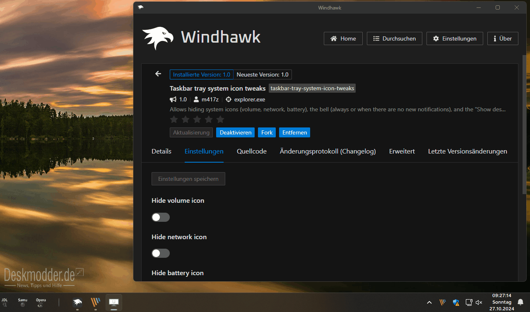Switch to the Details tab
Viewport: 530px width, 312px height.
161,151
